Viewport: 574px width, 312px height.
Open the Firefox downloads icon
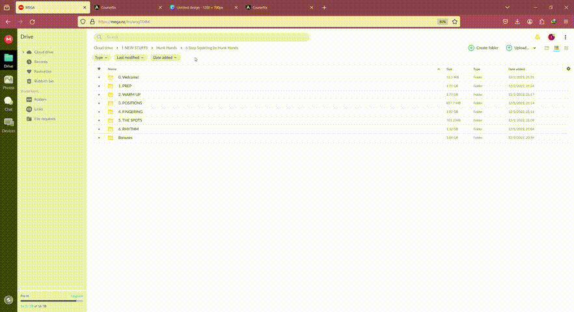tap(517, 21)
